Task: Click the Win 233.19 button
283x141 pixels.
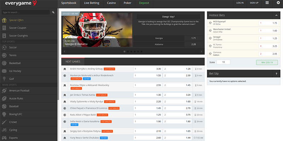Action: (x=267, y=62)
